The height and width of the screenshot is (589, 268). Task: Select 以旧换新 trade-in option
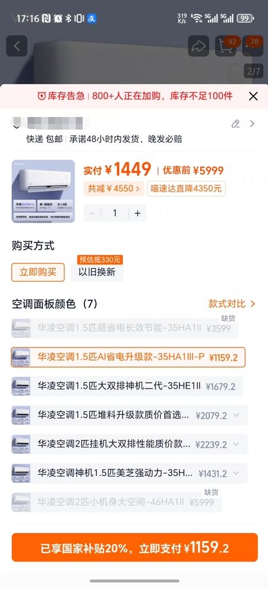coord(97,272)
